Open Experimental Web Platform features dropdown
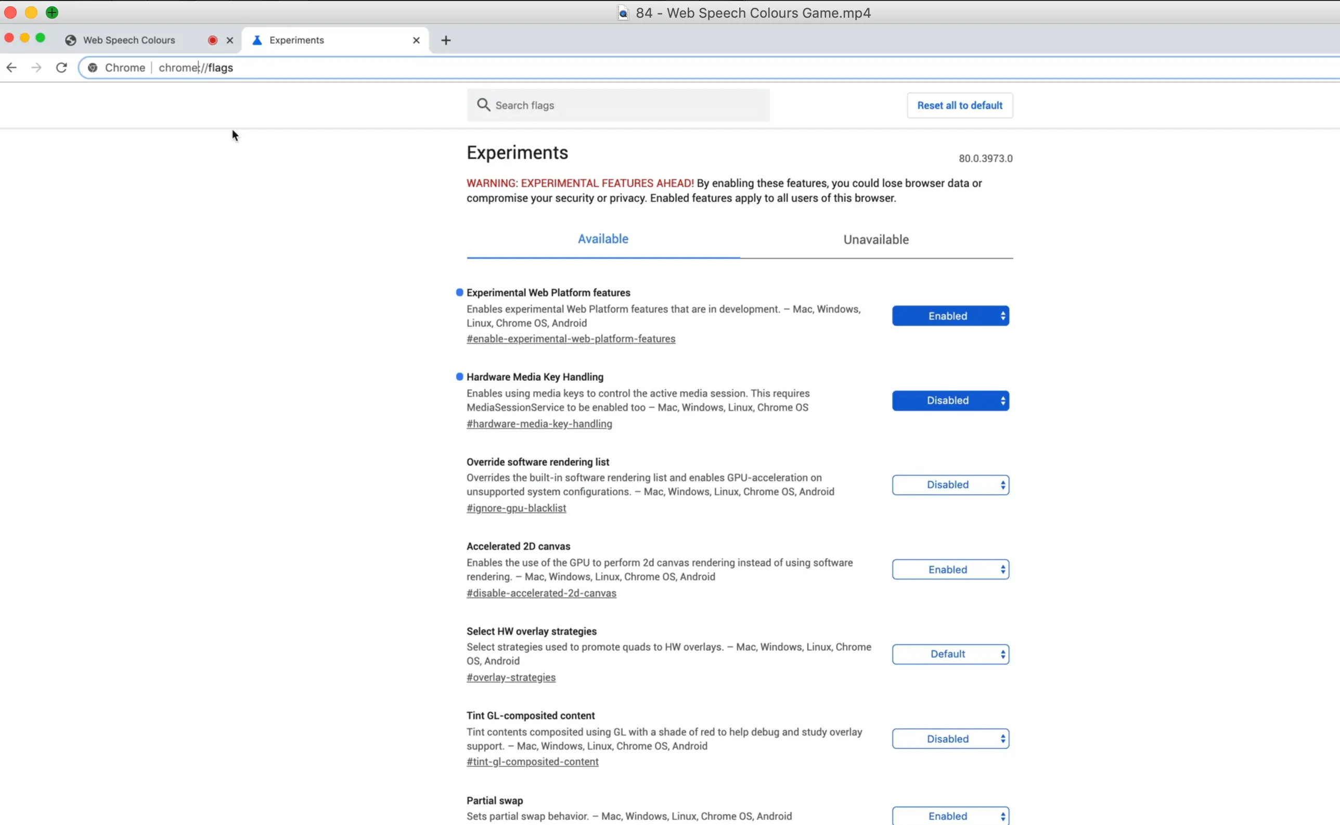 point(950,316)
